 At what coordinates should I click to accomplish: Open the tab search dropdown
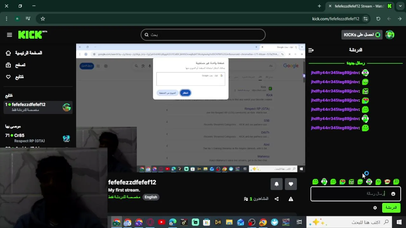(401, 6)
